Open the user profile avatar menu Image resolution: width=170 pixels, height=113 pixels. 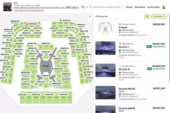coord(164,7)
